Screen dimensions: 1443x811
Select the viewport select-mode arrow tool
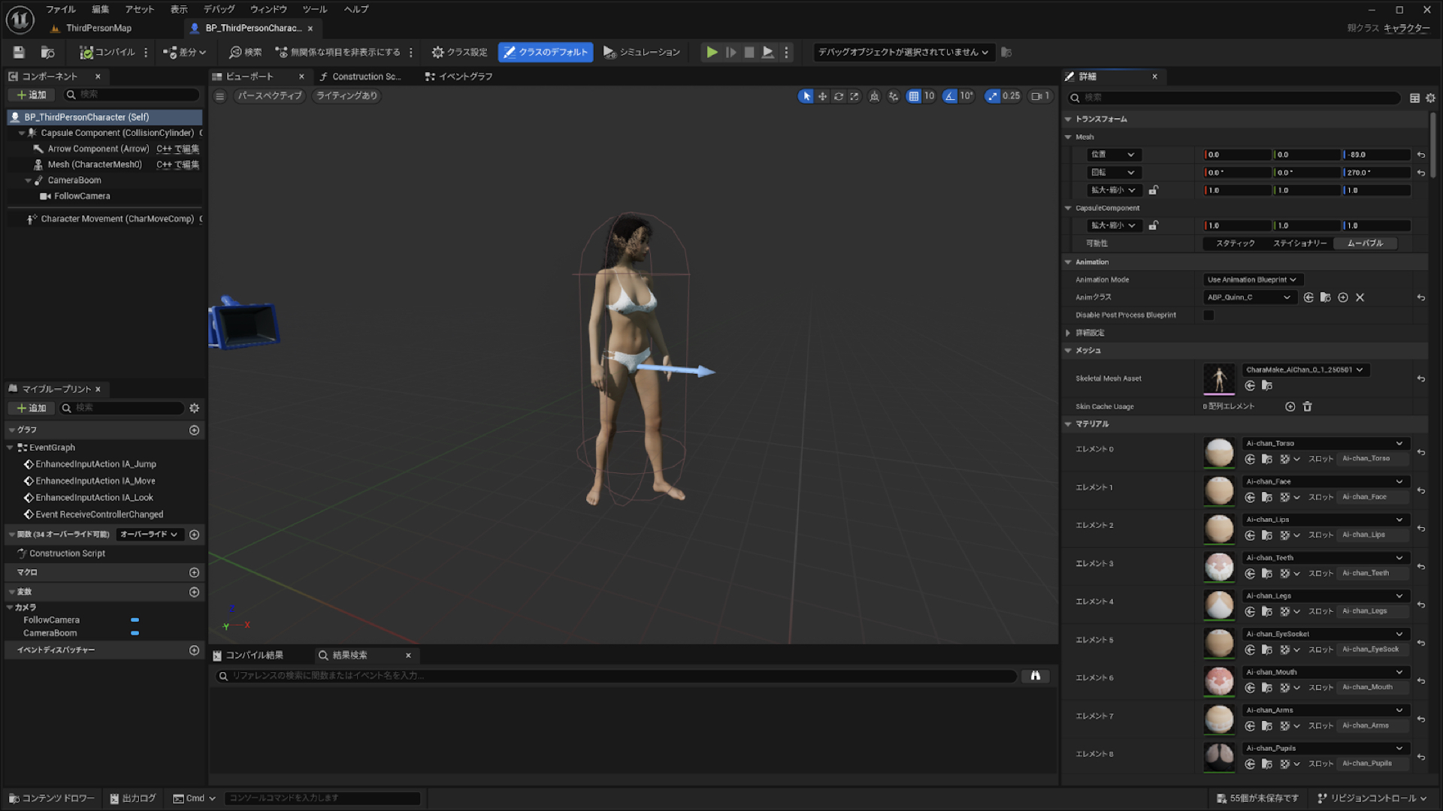[x=806, y=96]
